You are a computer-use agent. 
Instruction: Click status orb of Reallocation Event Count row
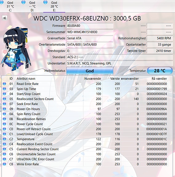4,144
